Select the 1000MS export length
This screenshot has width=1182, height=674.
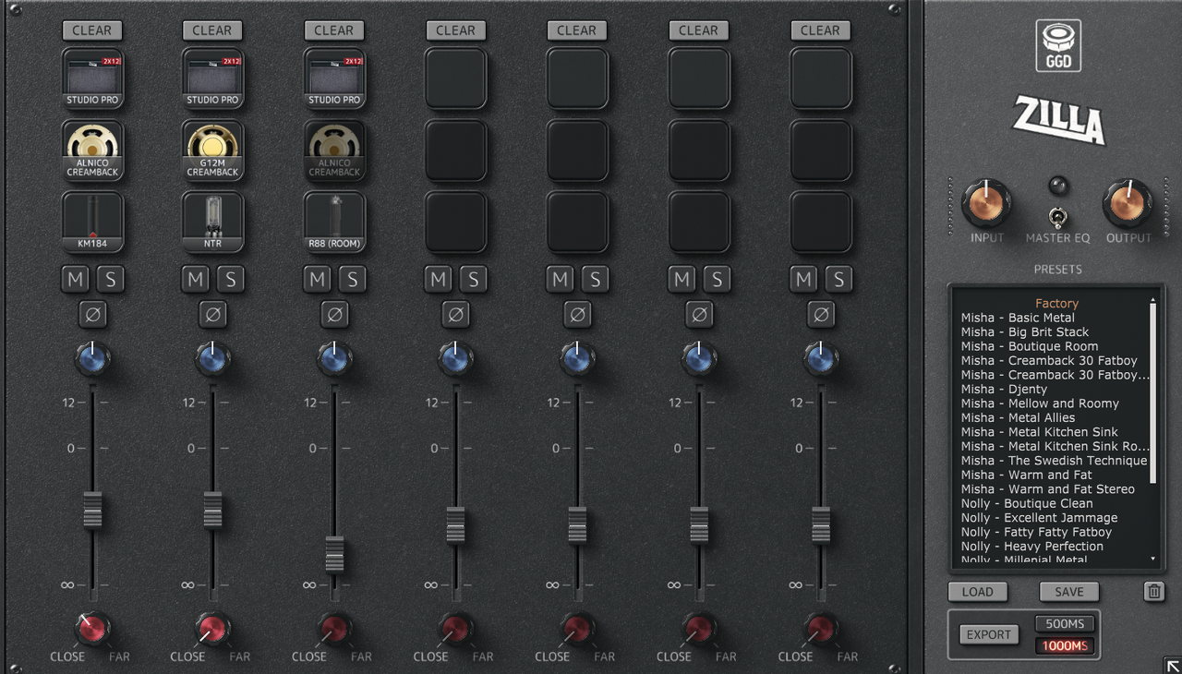pyautogui.click(x=1065, y=645)
